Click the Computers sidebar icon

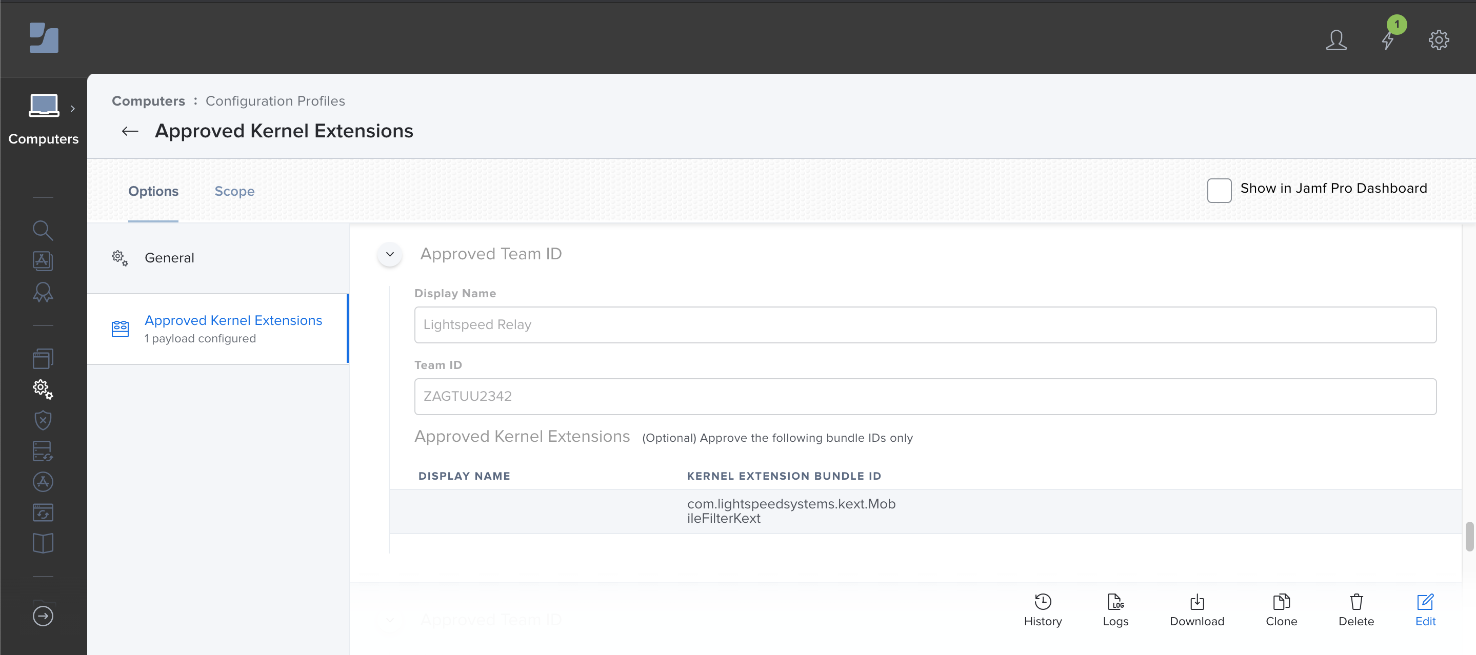tap(43, 106)
